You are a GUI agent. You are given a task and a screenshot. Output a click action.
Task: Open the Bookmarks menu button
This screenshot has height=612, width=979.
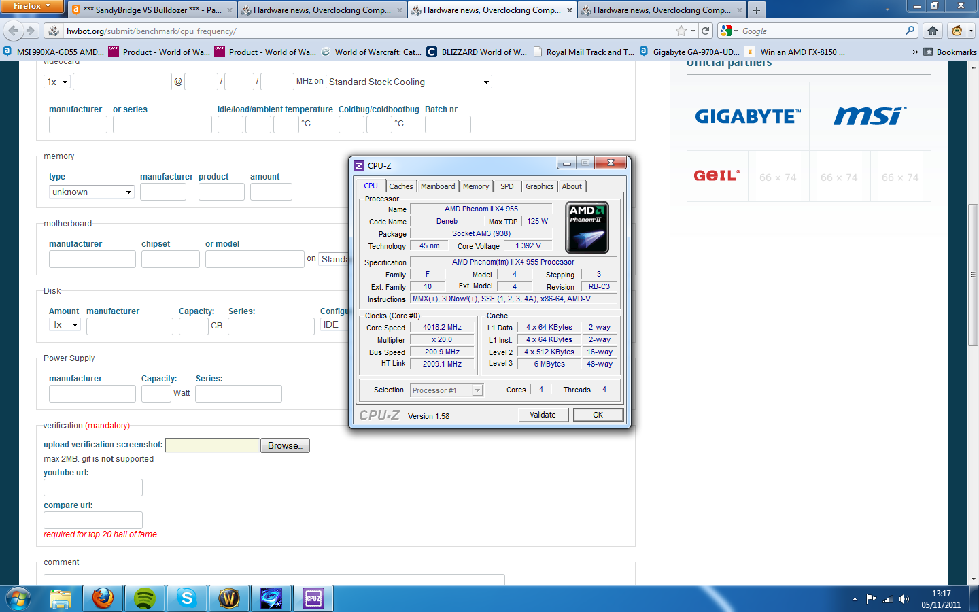[x=950, y=52]
